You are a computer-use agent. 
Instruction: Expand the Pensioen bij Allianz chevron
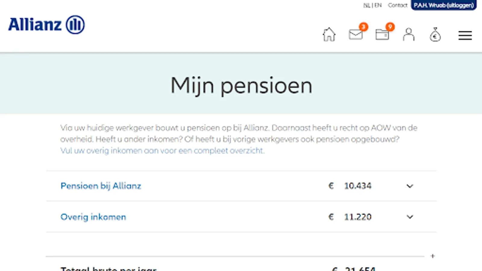pos(410,186)
